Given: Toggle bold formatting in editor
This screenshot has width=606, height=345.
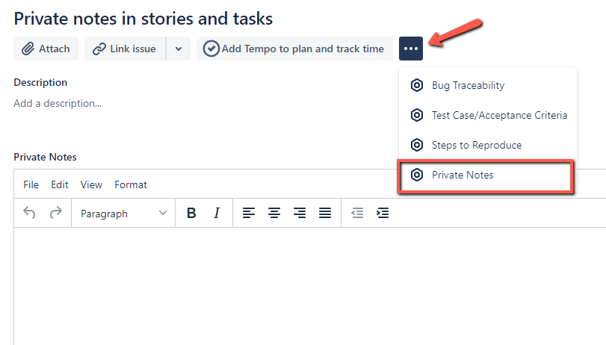Looking at the screenshot, I should click(191, 214).
